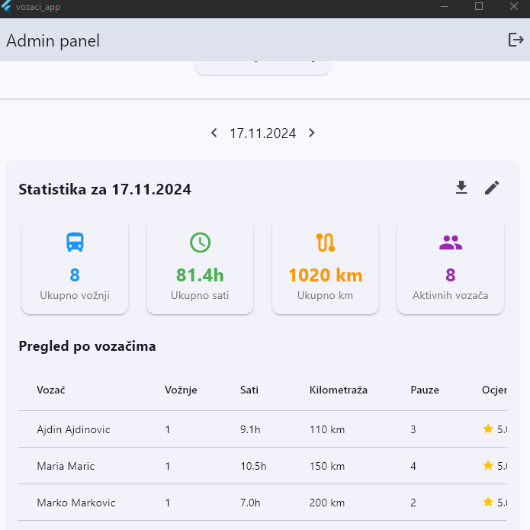The height and width of the screenshot is (530, 530).
Task: Download the statistics report
Action: pyautogui.click(x=461, y=188)
